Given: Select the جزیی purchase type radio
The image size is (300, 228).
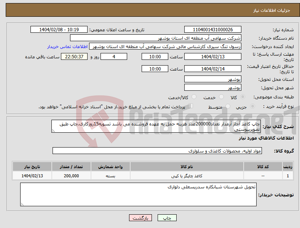Looking at the screenshot, I should [x=252, y=106].
